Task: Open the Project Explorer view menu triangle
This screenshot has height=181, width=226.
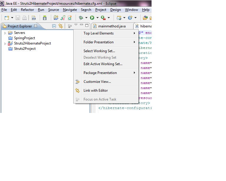Action: (76, 25)
